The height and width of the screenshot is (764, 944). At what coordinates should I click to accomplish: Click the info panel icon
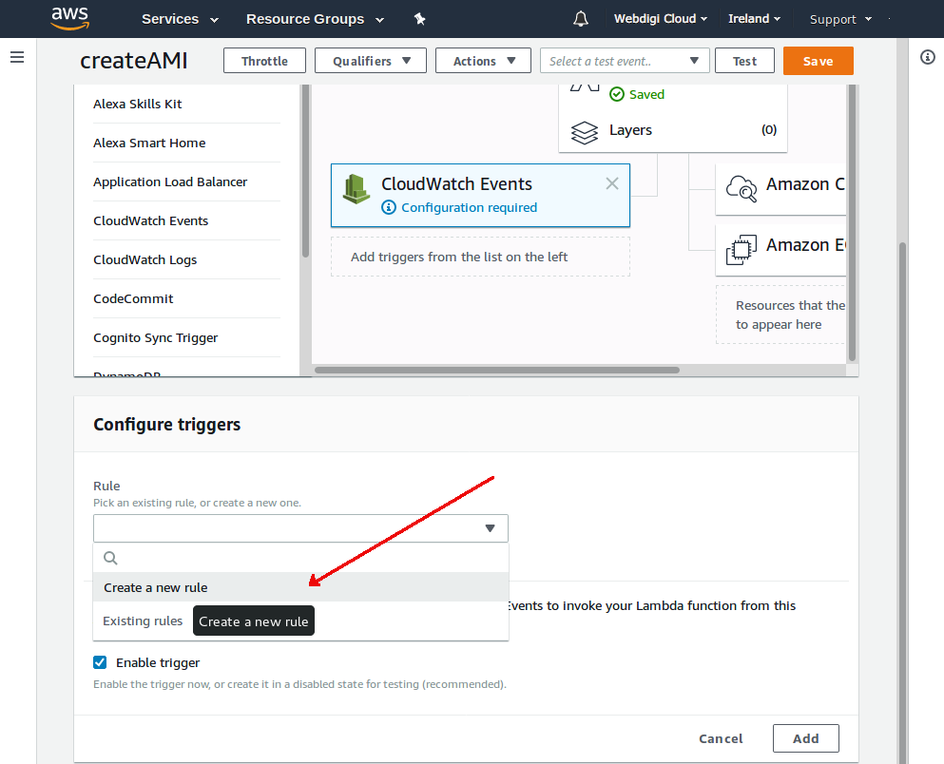928,57
